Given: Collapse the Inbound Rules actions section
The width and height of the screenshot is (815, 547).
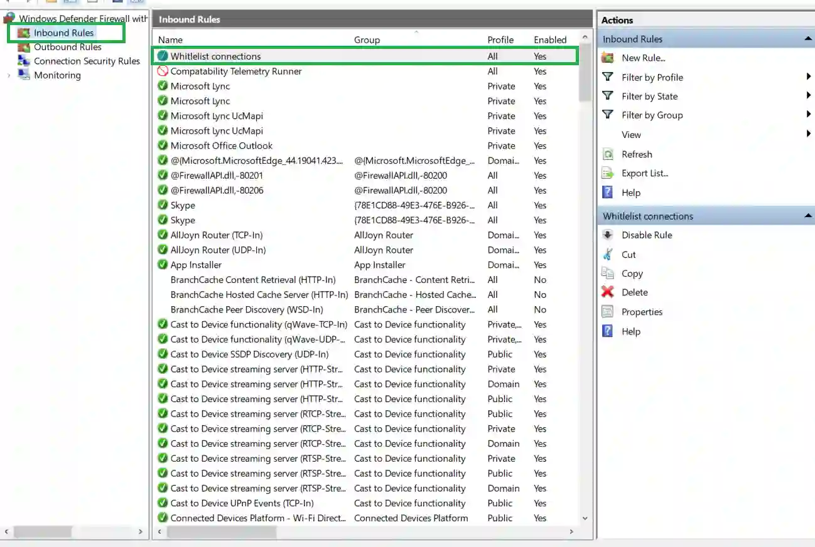Looking at the screenshot, I should point(808,39).
